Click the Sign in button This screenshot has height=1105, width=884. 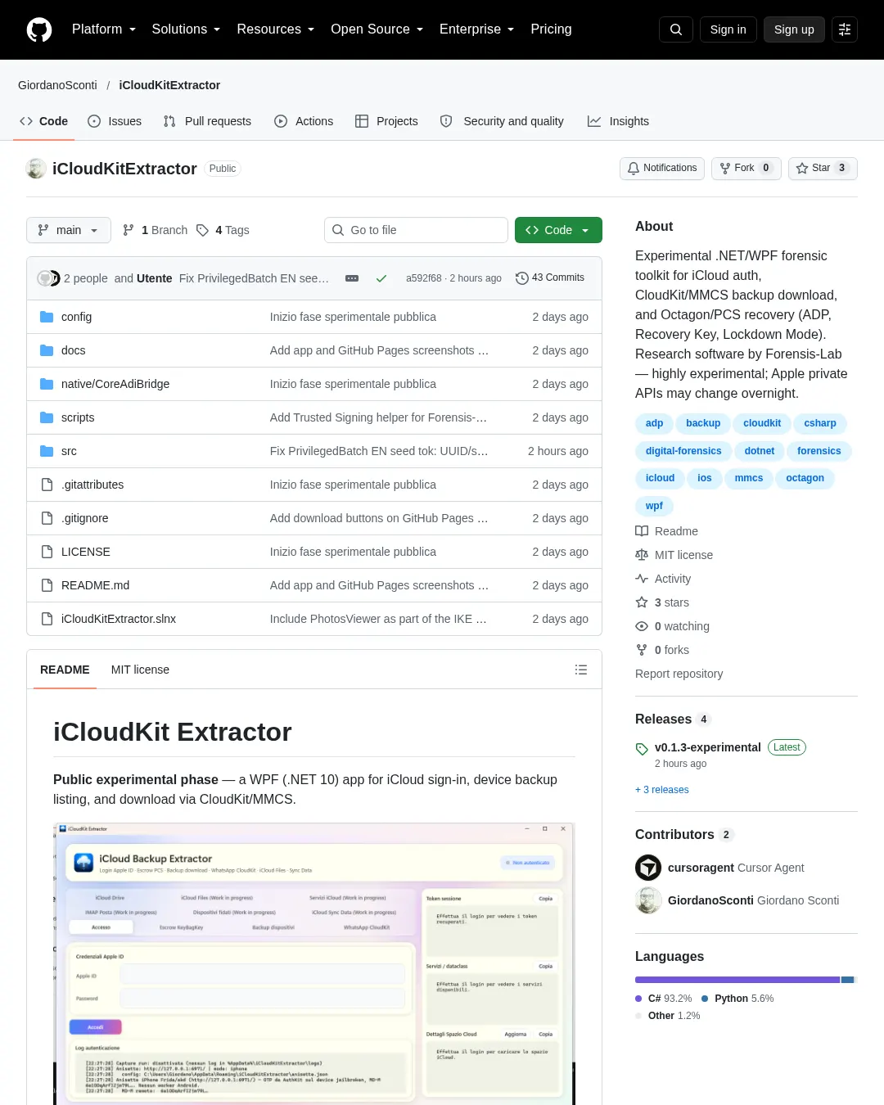click(x=728, y=29)
